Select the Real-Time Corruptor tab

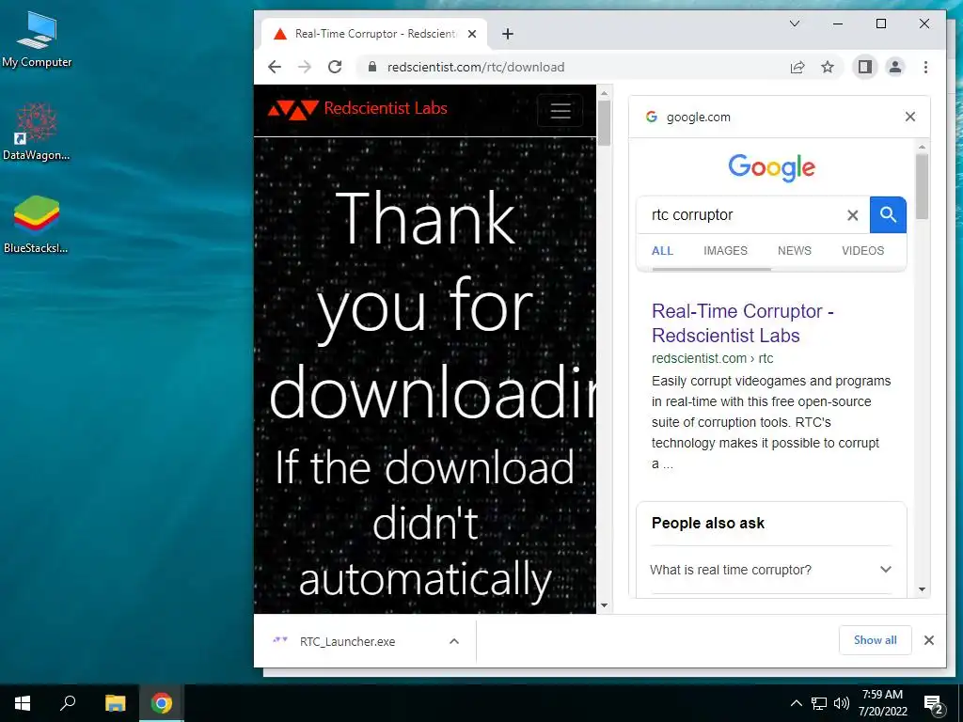374,34
